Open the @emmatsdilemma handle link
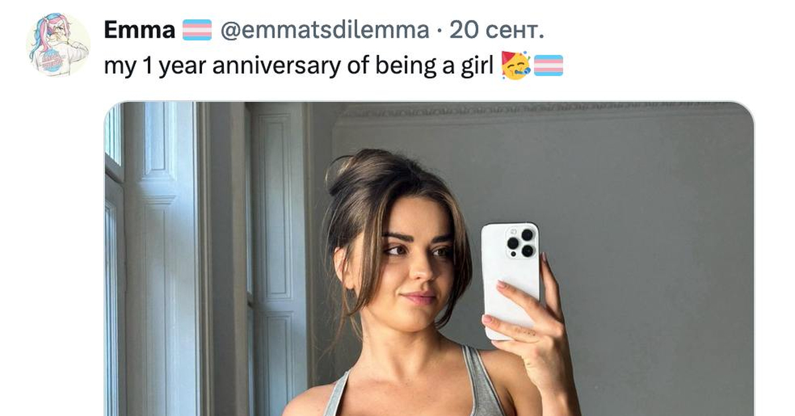Screen dimensions: 795x416 [x=325, y=30]
